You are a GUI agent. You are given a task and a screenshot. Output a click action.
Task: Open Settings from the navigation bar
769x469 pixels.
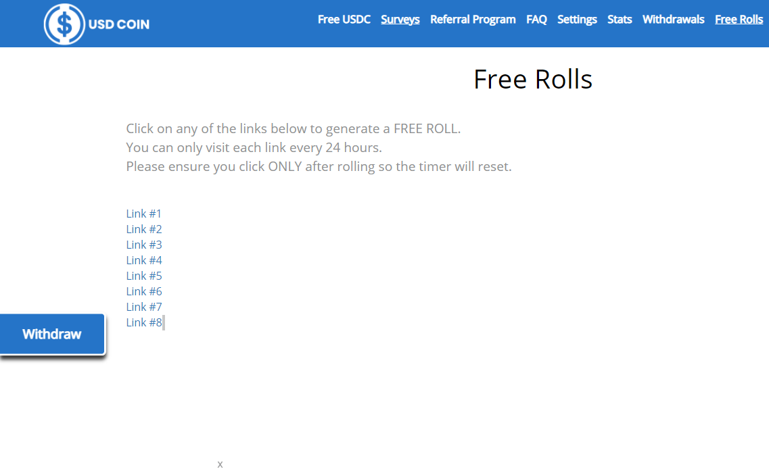coord(577,20)
